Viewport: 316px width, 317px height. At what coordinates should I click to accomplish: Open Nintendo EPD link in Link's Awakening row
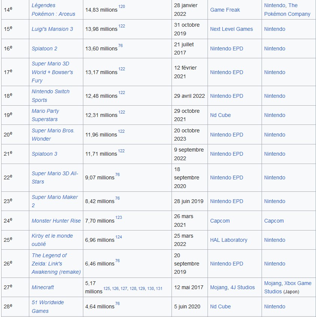tap(227, 264)
